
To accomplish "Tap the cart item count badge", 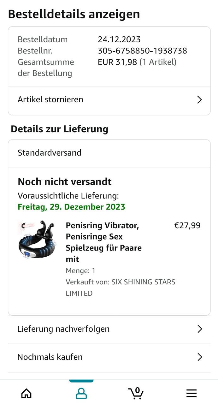I will click(137, 390).
